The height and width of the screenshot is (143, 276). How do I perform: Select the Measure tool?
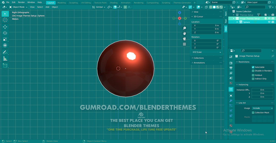pyautogui.click(x=5, y=59)
